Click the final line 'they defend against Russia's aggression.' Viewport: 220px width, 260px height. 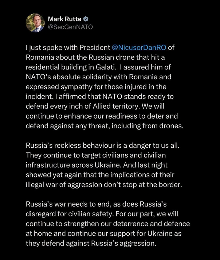coord(91,243)
